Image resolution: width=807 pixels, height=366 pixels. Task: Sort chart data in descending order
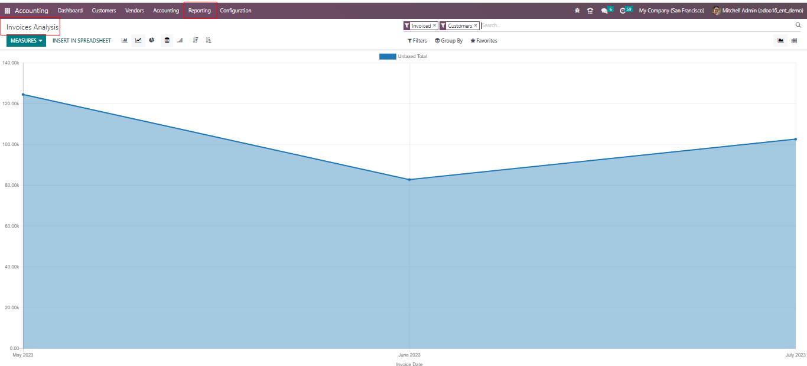point(196,41)
